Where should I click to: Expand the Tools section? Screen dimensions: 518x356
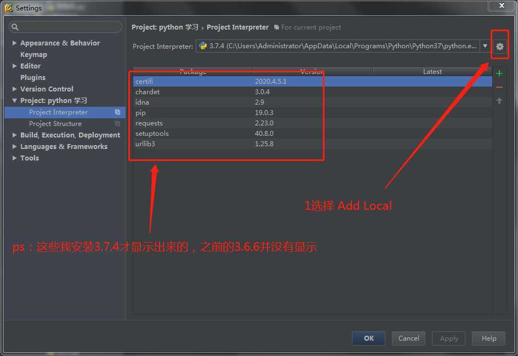[x=15, y=158]
